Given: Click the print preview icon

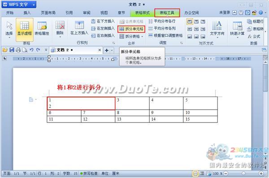Looking at the screenshot, I should pos(25,50).
